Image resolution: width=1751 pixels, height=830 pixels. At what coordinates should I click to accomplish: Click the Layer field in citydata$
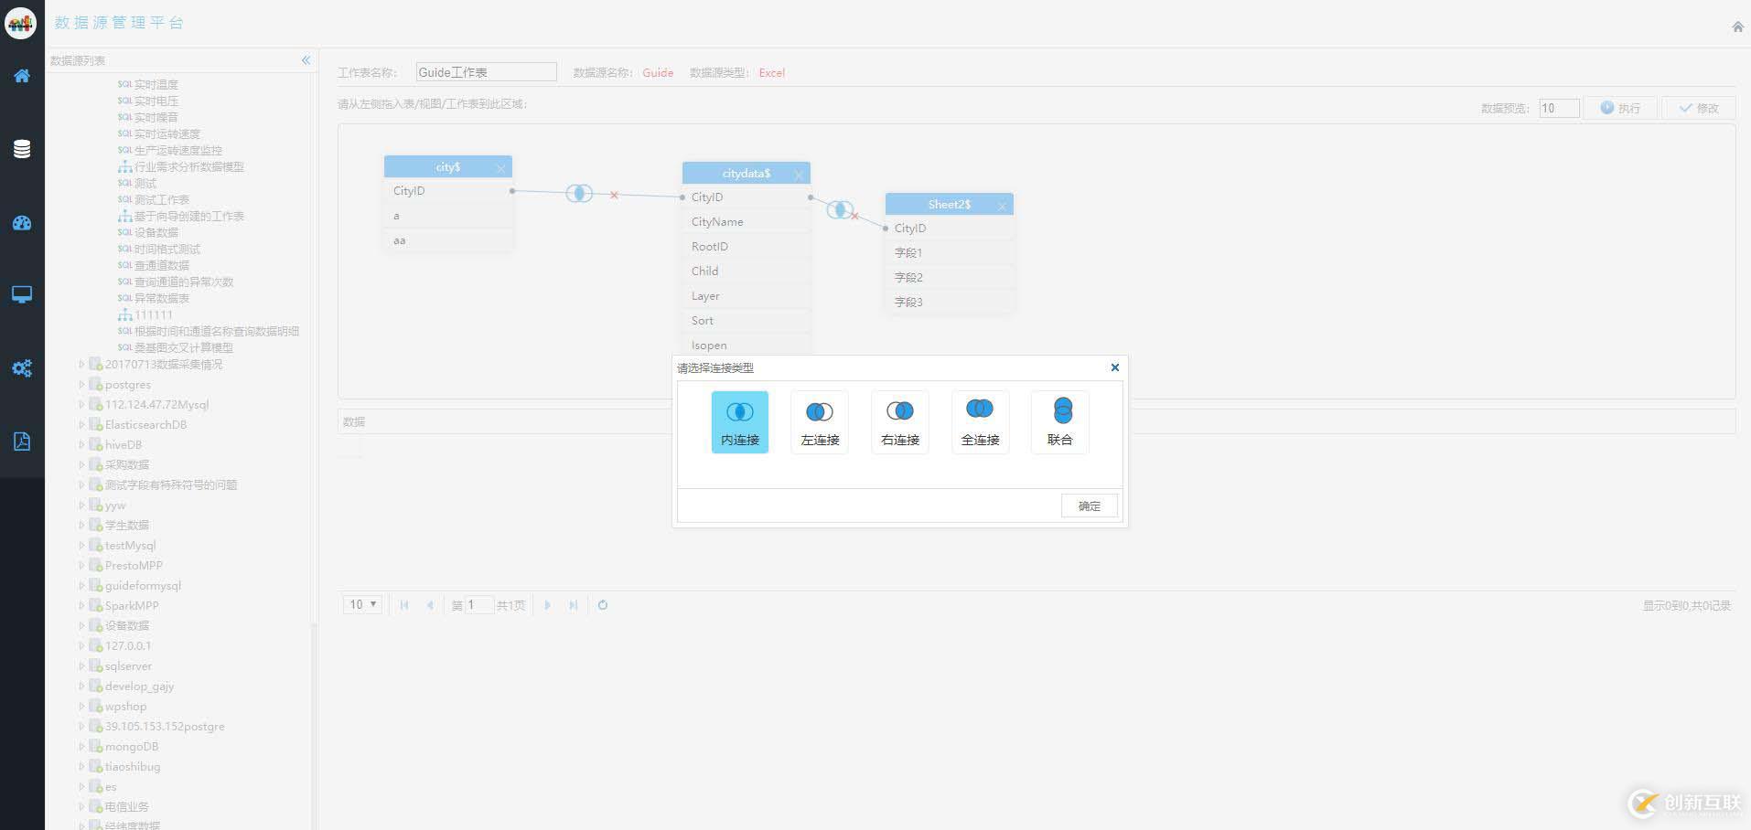(747, 296)
